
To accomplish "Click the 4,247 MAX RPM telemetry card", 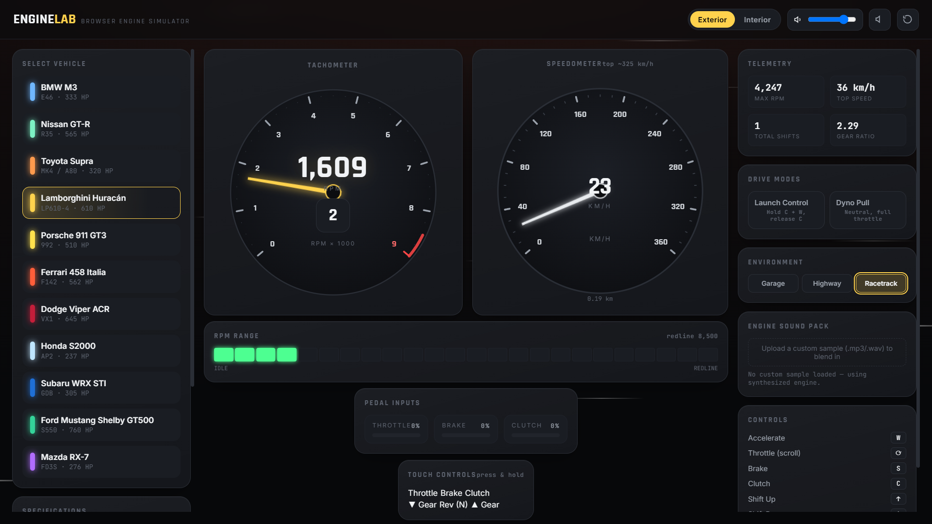I will point(786,92).
